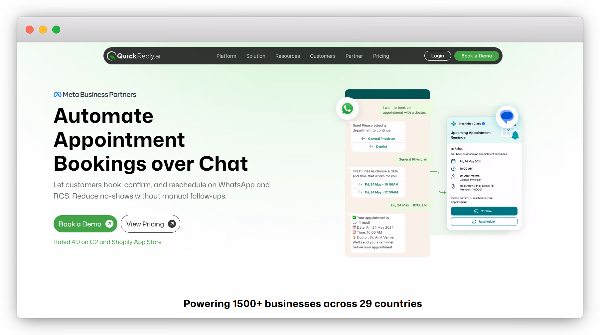Viewport: 600px width, 335px height.
Task: Open the Solution menu
Action: [256, 56]
